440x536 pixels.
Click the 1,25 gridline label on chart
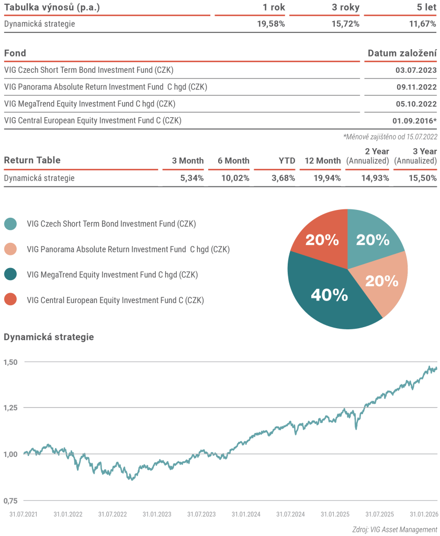(12, 408)
